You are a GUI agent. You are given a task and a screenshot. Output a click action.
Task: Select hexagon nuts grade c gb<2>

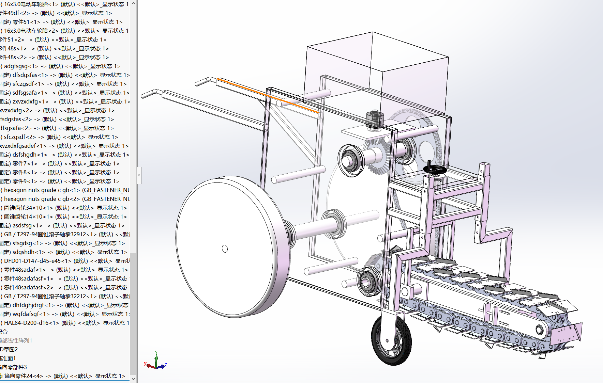point(65,199)
